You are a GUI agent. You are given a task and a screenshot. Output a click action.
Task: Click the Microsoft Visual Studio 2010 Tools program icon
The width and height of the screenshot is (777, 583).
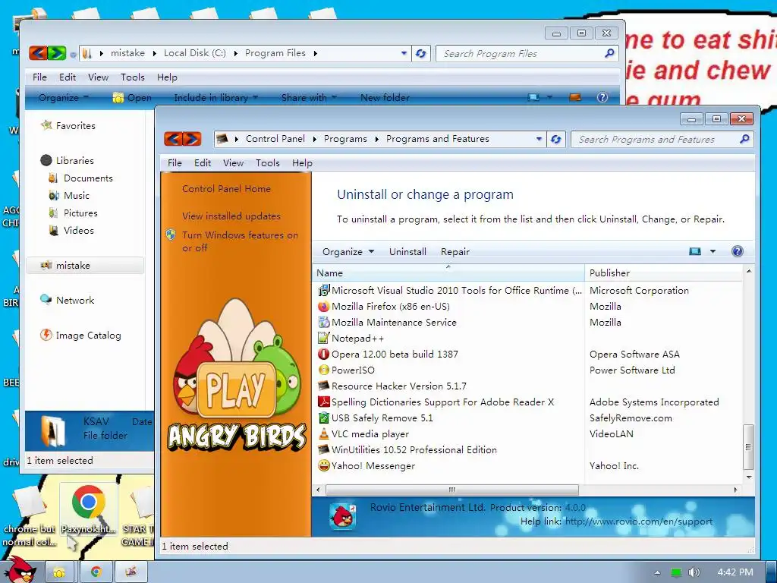(x=323, y=291)
